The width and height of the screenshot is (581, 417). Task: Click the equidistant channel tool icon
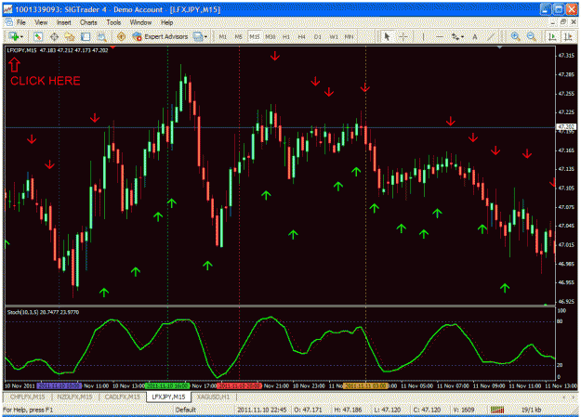pyautogui.click(x=456, y=36)
